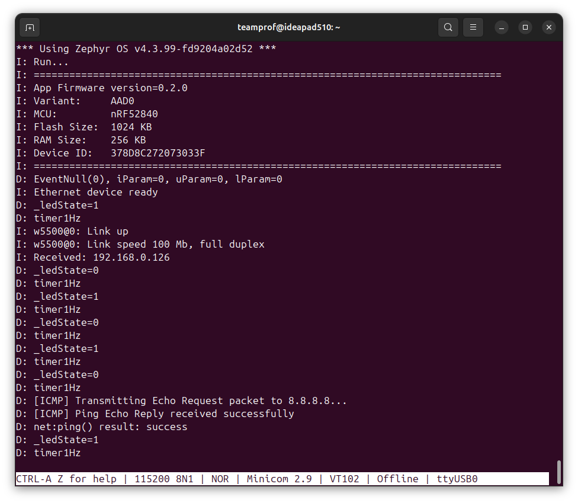The image size is (578, 503).
Task: Click the CTRL-A Z for help text
Action: coord(66,479)
